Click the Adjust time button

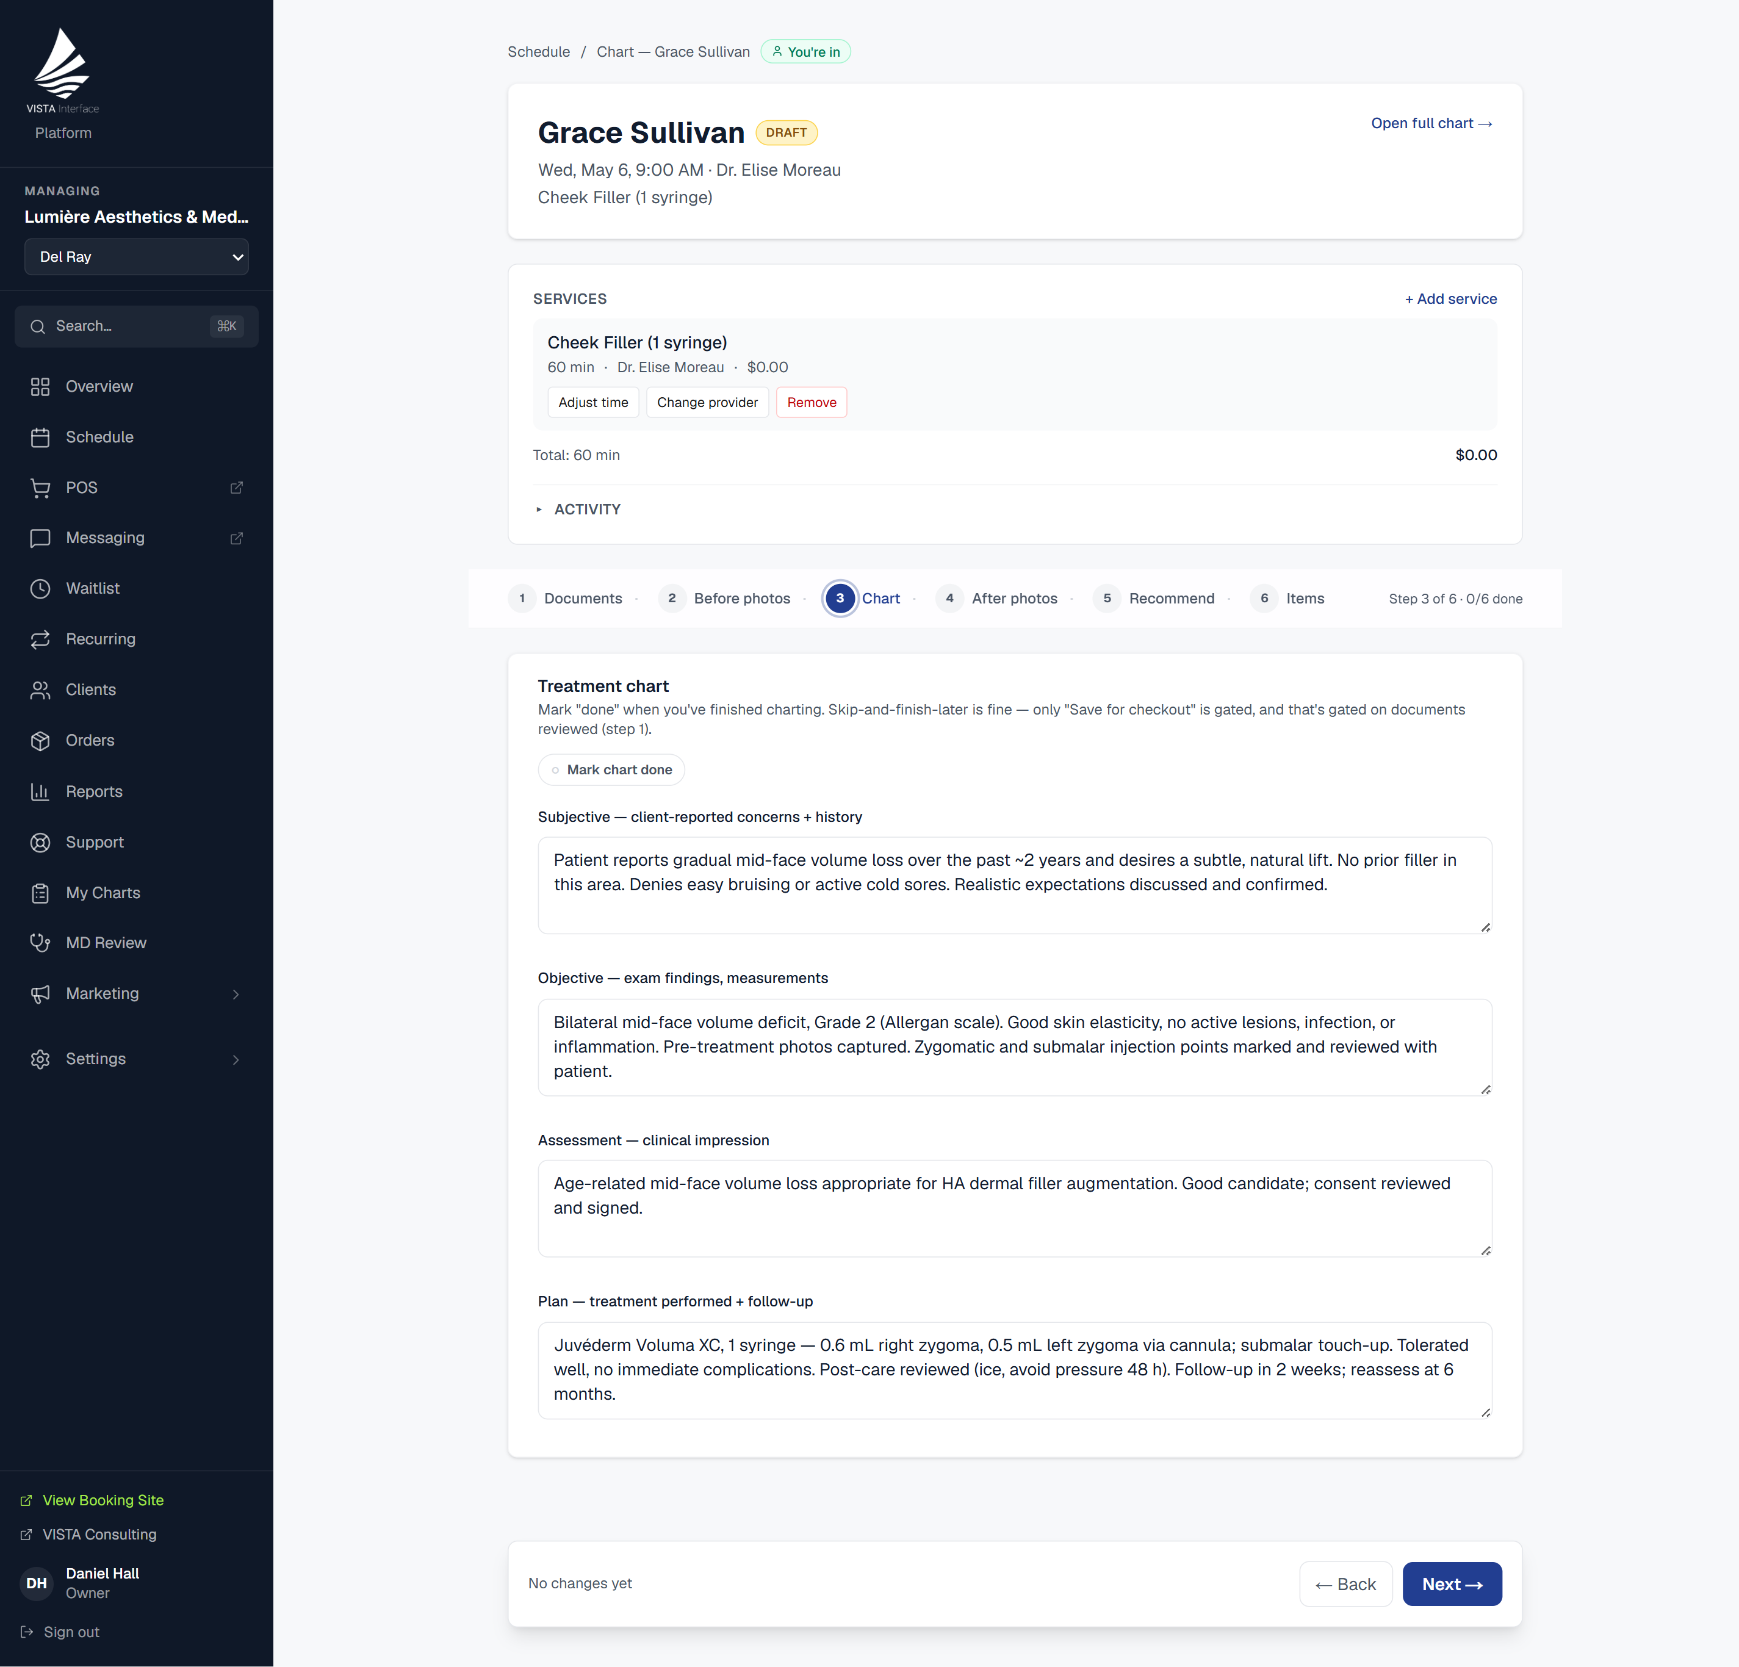coord(592,403)
